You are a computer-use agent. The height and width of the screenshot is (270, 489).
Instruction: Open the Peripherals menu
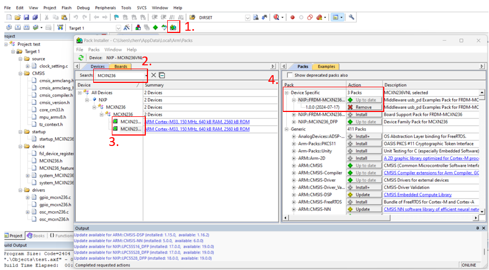click(106, 8)
